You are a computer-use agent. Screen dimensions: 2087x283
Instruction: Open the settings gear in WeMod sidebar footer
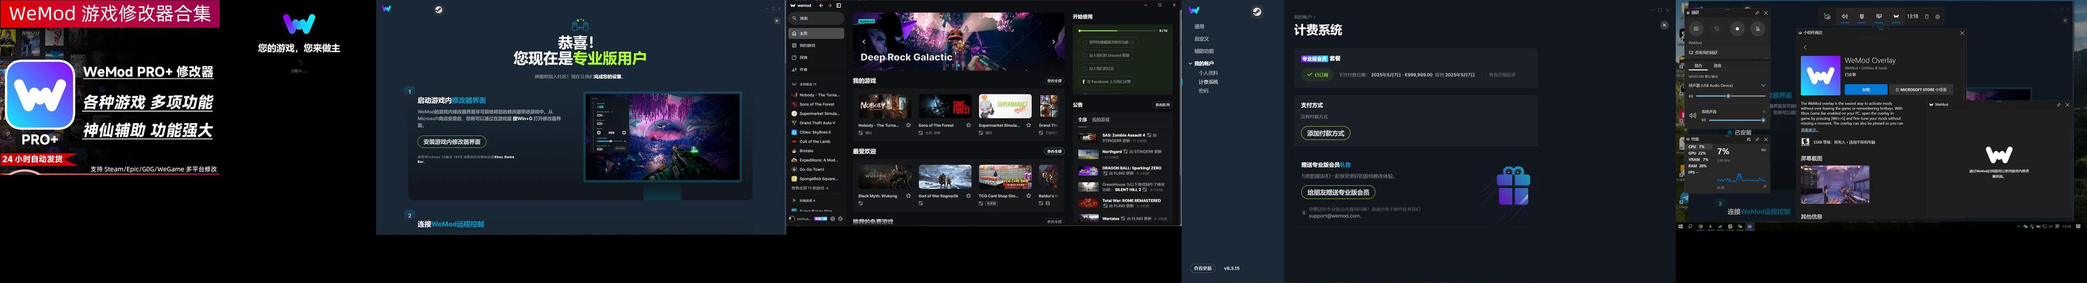[x=840, y=219]
